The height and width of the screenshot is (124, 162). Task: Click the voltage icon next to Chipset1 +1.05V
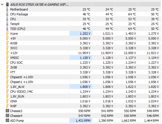click(7, 82)
